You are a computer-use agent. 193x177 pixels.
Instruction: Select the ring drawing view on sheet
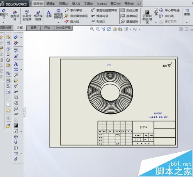(x=110, y=92)
